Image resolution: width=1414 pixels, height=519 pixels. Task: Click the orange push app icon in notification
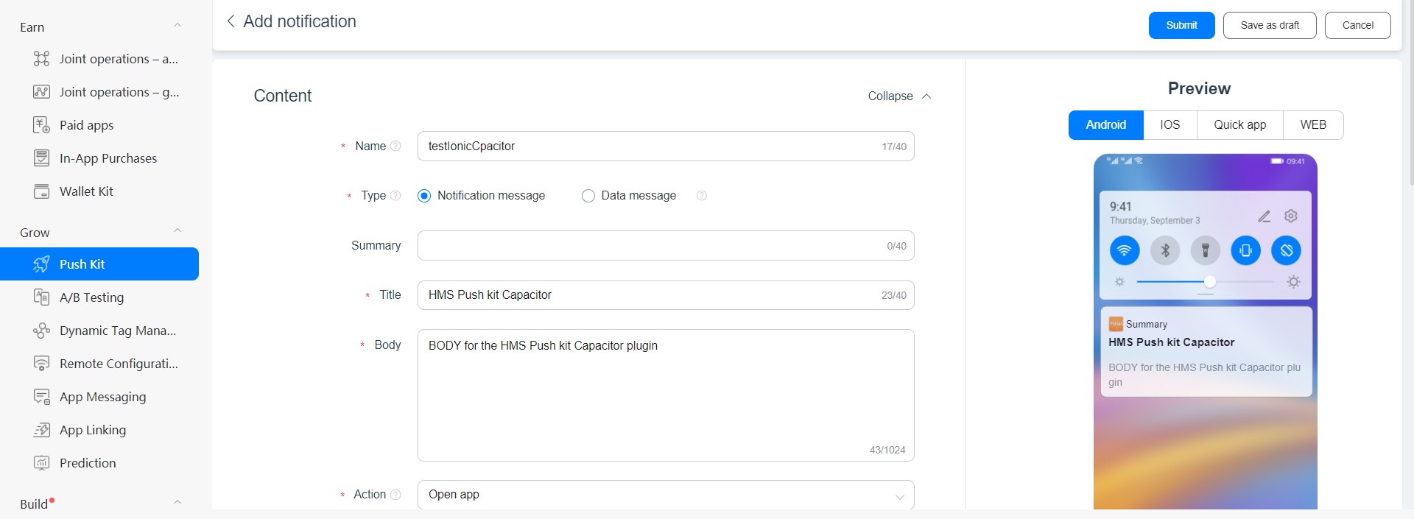[x=1116, y=324]
